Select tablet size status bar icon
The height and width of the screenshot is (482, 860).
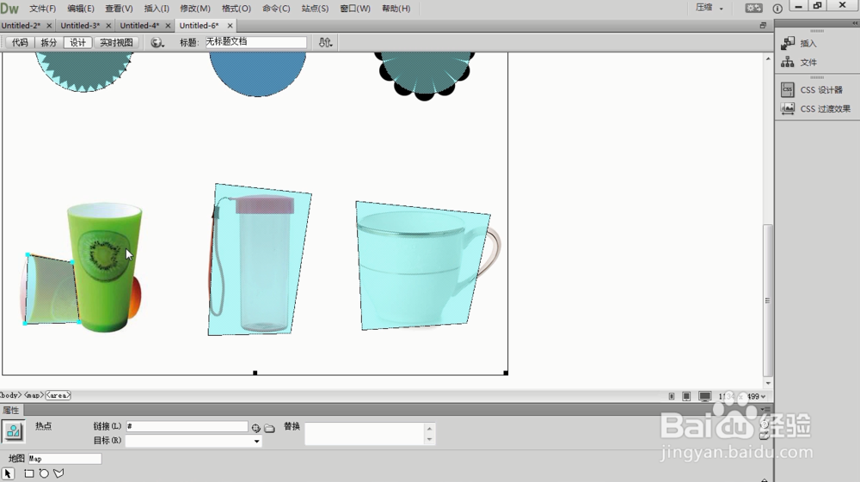686,396
